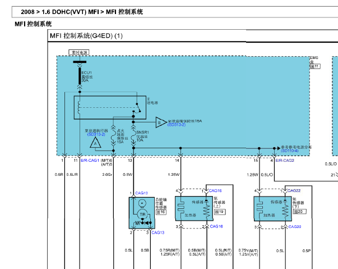Click the 2.0Gr wire label

(x=107, y=175)
